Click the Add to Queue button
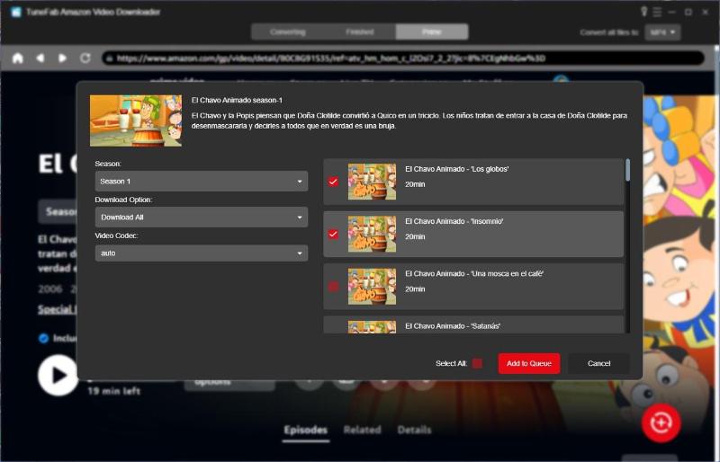 point(529,363)
